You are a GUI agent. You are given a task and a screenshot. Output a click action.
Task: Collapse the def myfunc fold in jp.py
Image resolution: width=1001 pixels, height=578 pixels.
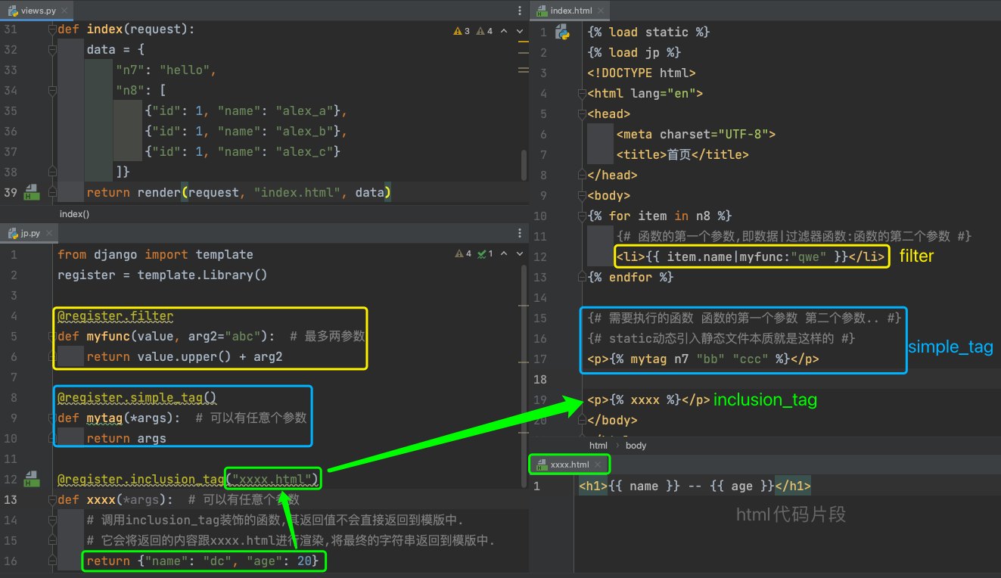click(x=52, y=336)
